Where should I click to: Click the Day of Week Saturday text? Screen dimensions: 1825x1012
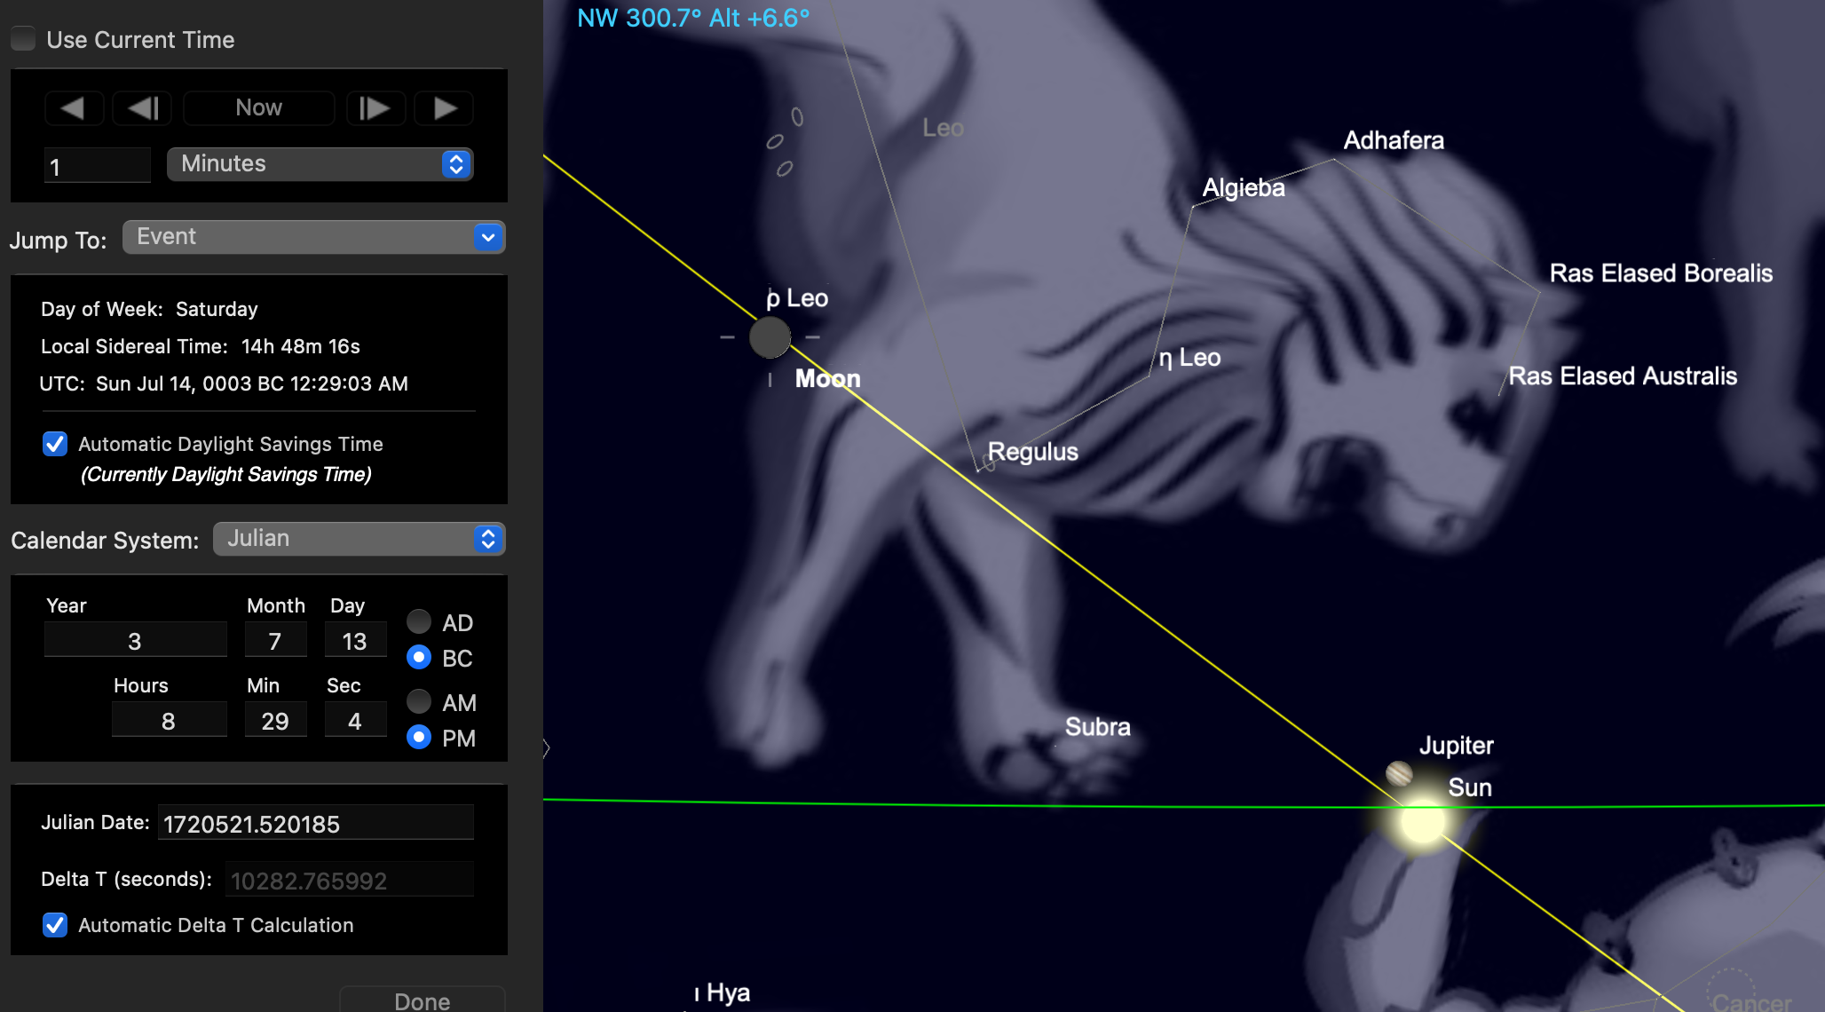149,309
